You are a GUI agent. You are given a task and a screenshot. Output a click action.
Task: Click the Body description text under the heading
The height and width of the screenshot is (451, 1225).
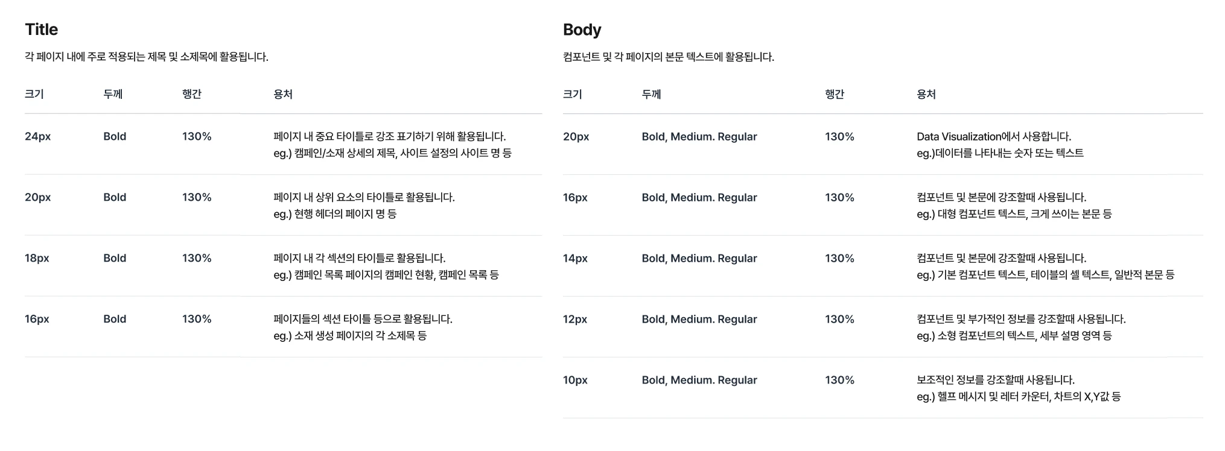point(669,57)
